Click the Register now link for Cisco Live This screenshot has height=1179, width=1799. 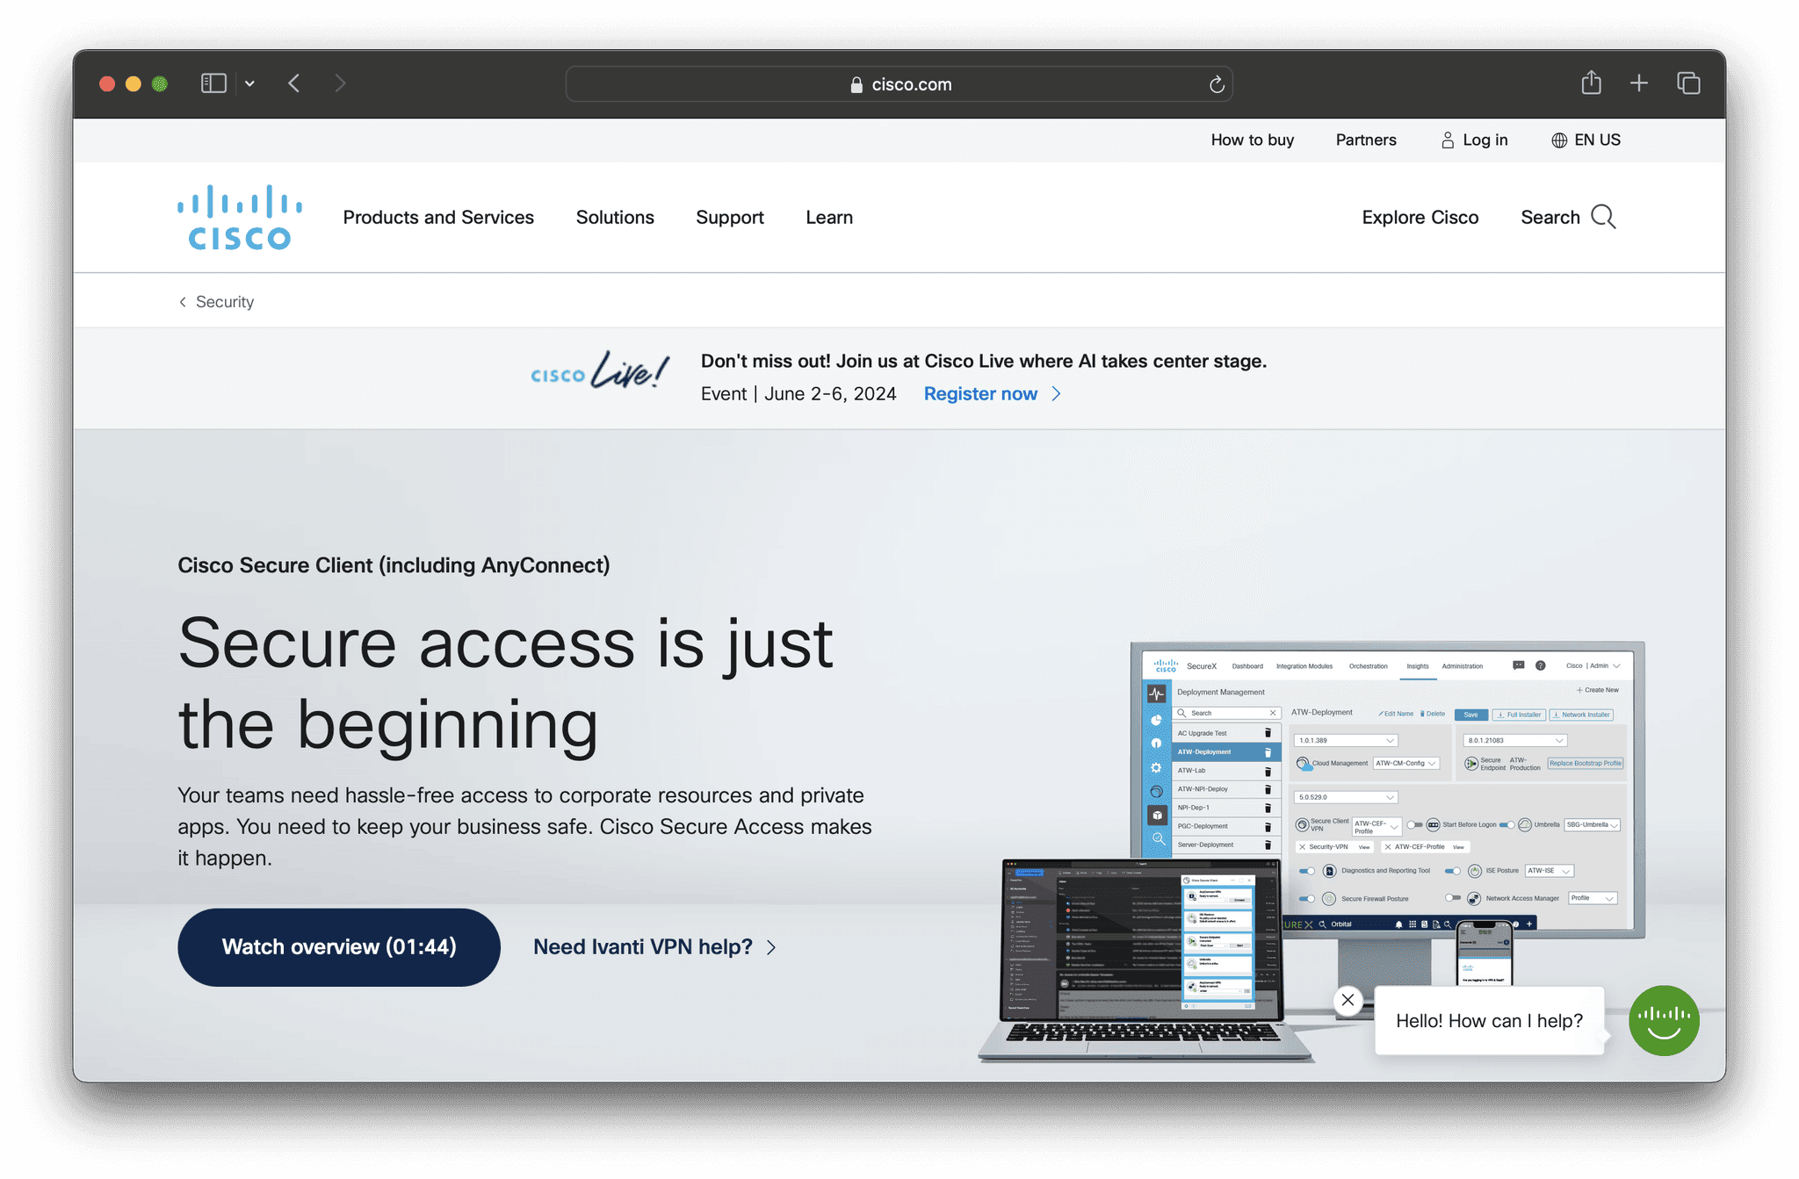point(980,393)
